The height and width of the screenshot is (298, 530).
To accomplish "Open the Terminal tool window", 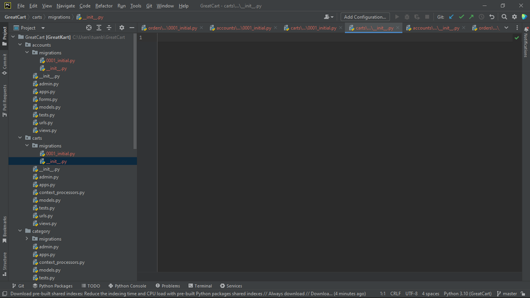I will [200, 286].
